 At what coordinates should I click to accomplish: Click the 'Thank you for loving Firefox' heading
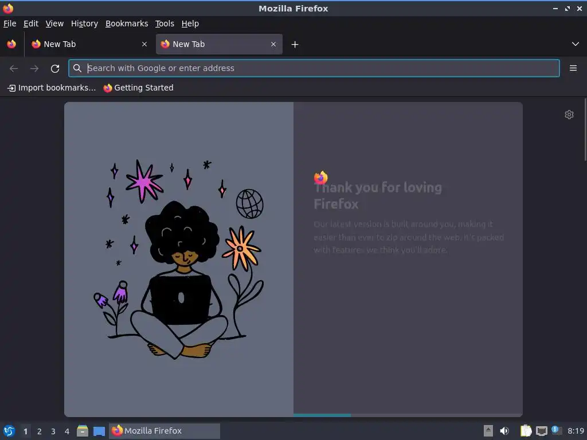378,196
